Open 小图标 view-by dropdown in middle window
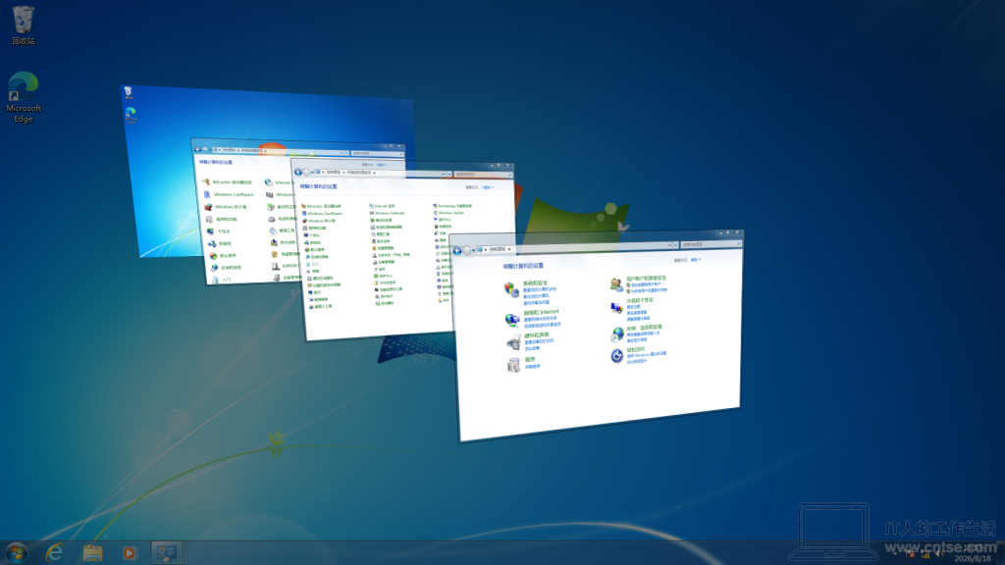The width and height of the screenshot is (1005, 565). pos(488,187)
